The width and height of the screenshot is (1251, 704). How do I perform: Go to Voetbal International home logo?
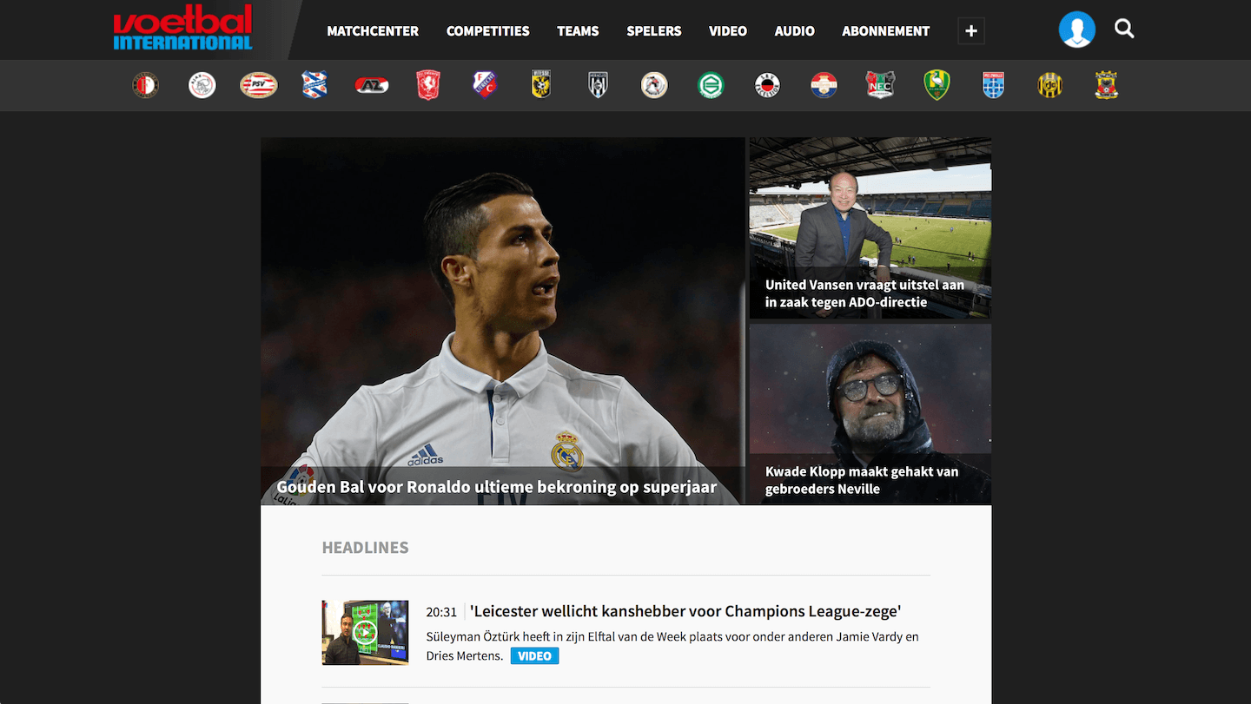[182, 28]
